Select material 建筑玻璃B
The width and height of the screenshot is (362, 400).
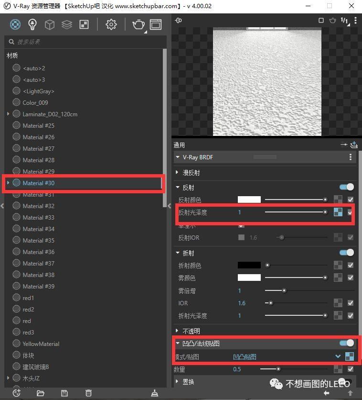tap(36, 367)
